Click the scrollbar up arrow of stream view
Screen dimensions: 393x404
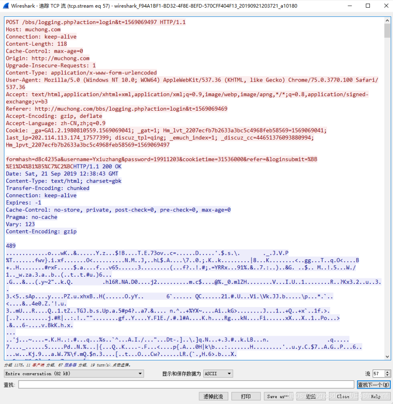point(387,20)
